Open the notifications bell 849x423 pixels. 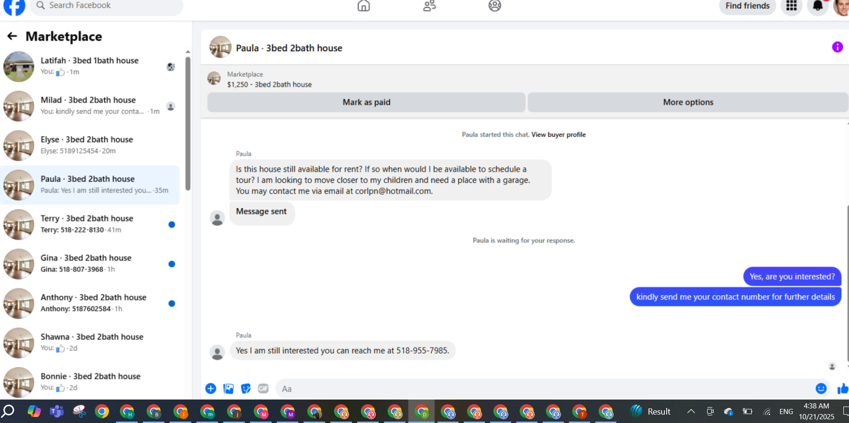click(x=818, y=6)
